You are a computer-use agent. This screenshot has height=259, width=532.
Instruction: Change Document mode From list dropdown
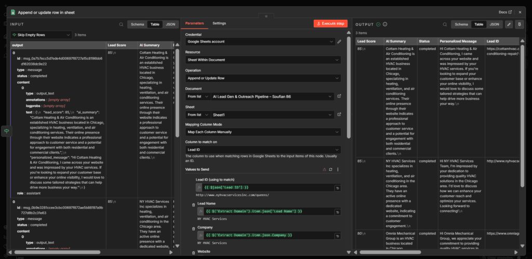click(198, 97)
